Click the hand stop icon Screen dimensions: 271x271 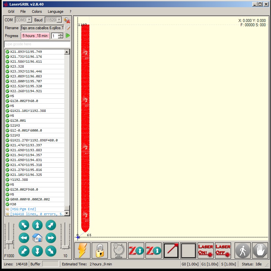click(x=260, y=251)
